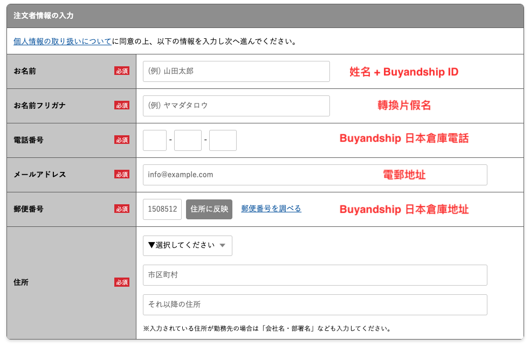Screen dimensions: 530x346
Task: Click the 市区町村 city input field
Action: click(x=315, y=275)
